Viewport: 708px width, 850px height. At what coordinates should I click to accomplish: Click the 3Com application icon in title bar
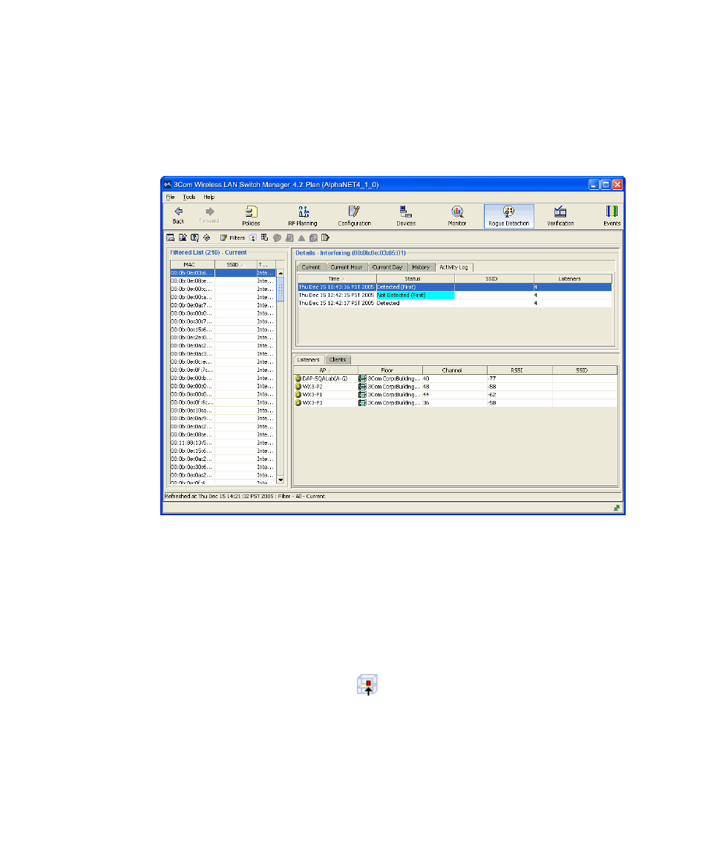[x=168, y=184]
